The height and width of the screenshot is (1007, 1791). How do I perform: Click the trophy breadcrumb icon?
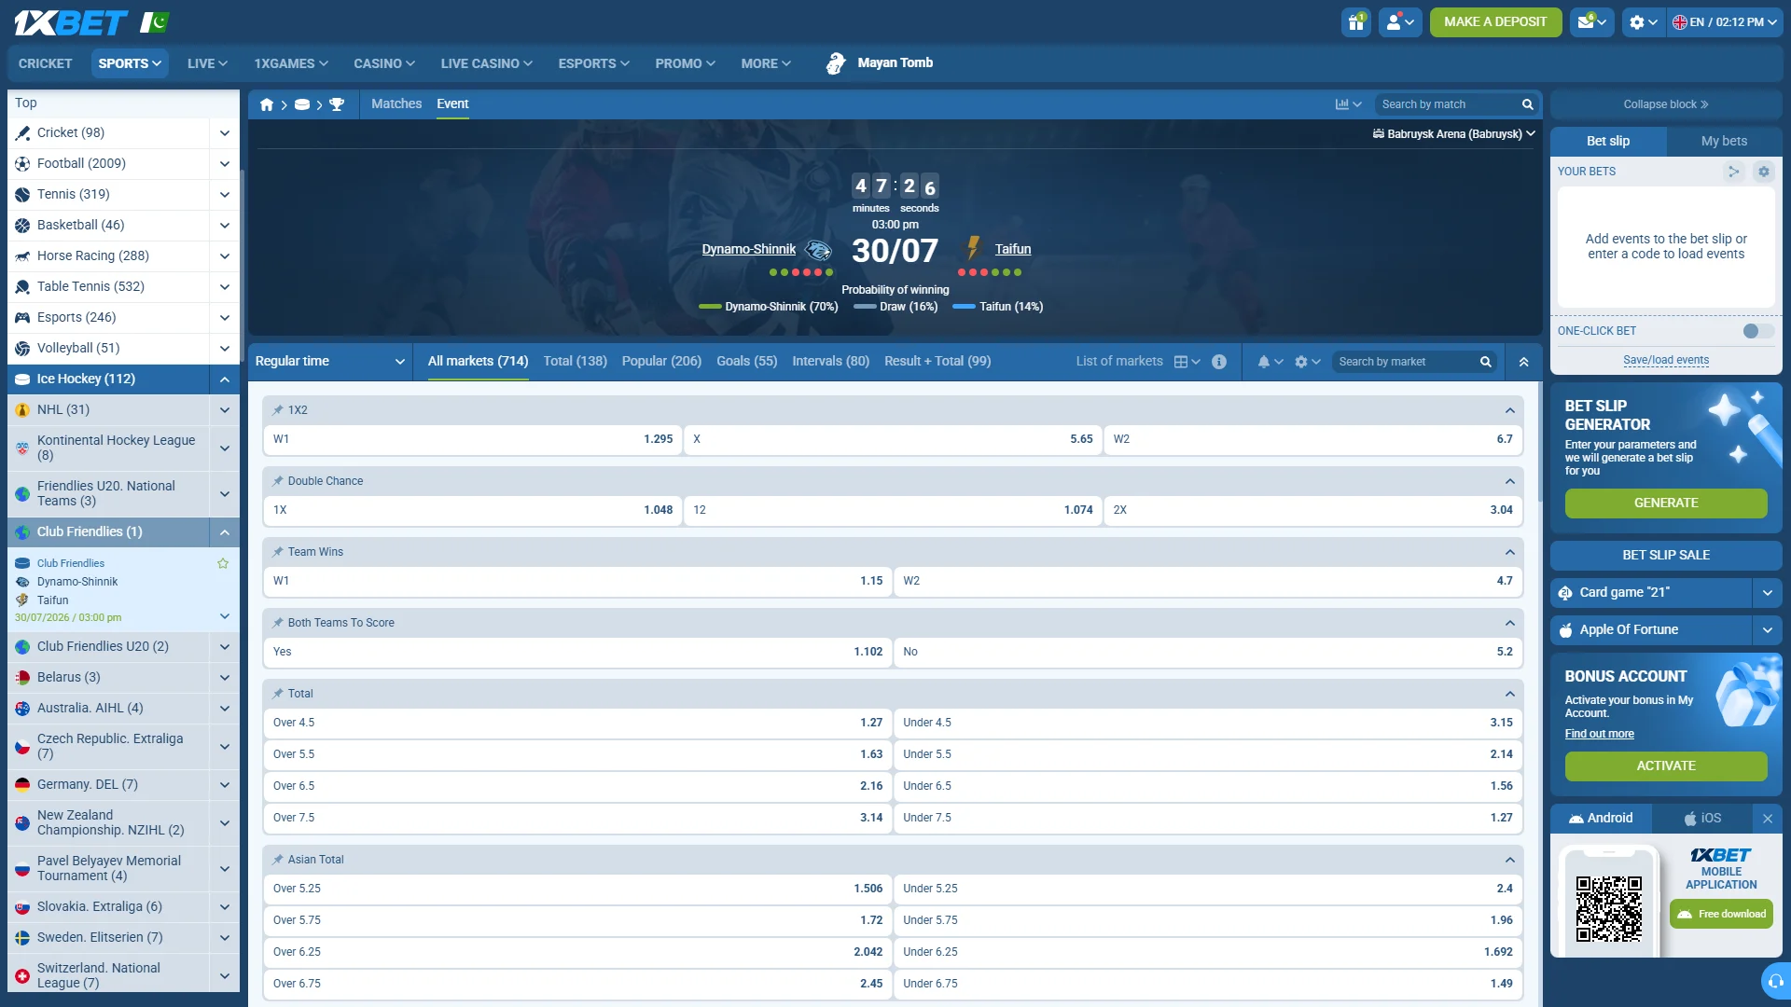click(x=337, y=104)
